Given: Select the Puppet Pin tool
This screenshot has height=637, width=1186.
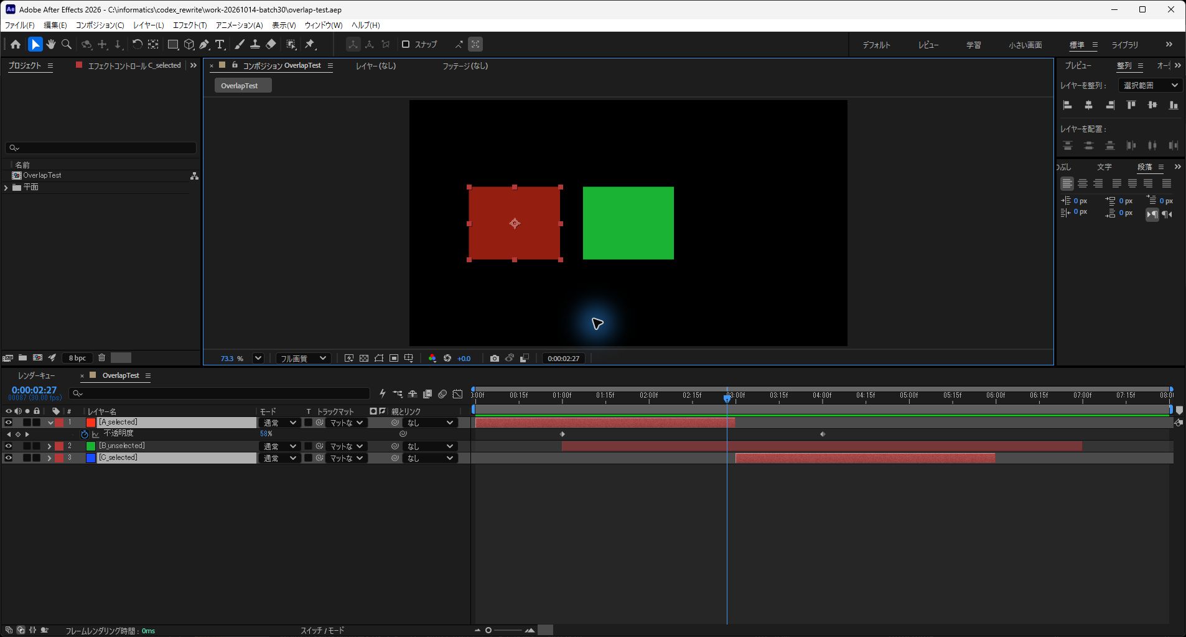Looking at the screenshot, I should pyautogui.click(x=310, y=44).
